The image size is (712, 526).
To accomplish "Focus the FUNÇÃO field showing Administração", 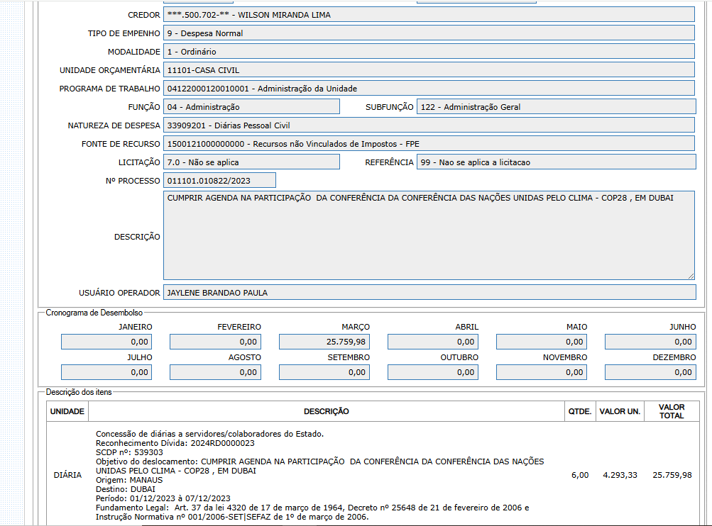I will (252, 107).
